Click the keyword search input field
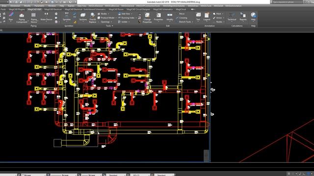 coord(287,2)
